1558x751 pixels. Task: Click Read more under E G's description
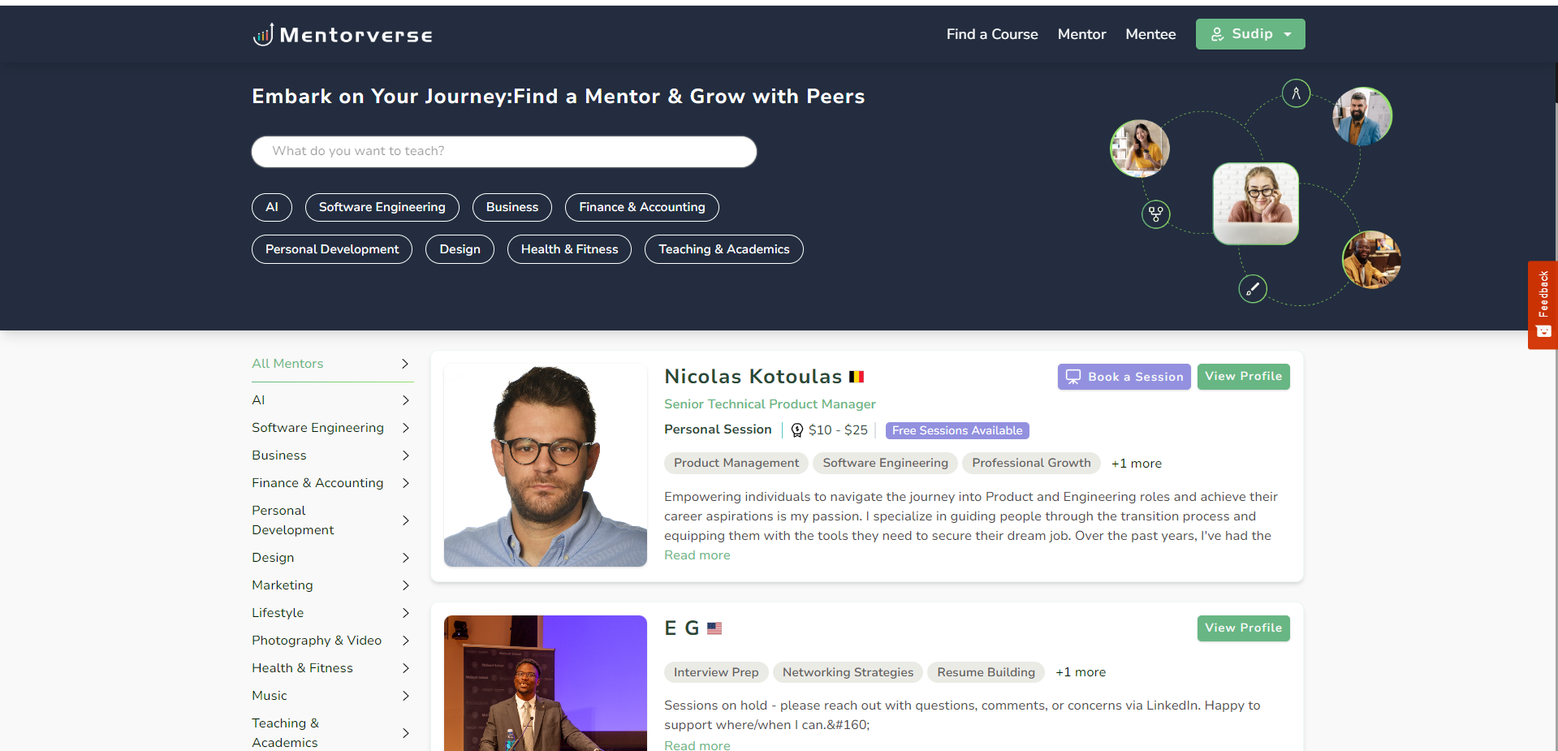tap(697, 744)
